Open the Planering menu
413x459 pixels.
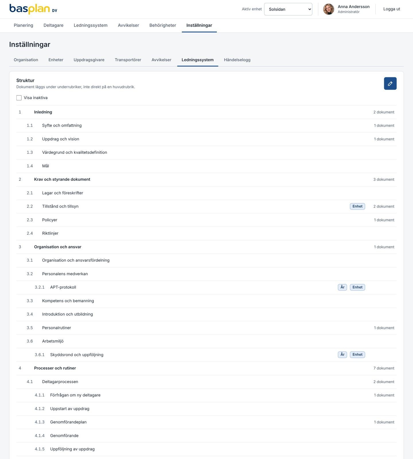tap(24, 25)
